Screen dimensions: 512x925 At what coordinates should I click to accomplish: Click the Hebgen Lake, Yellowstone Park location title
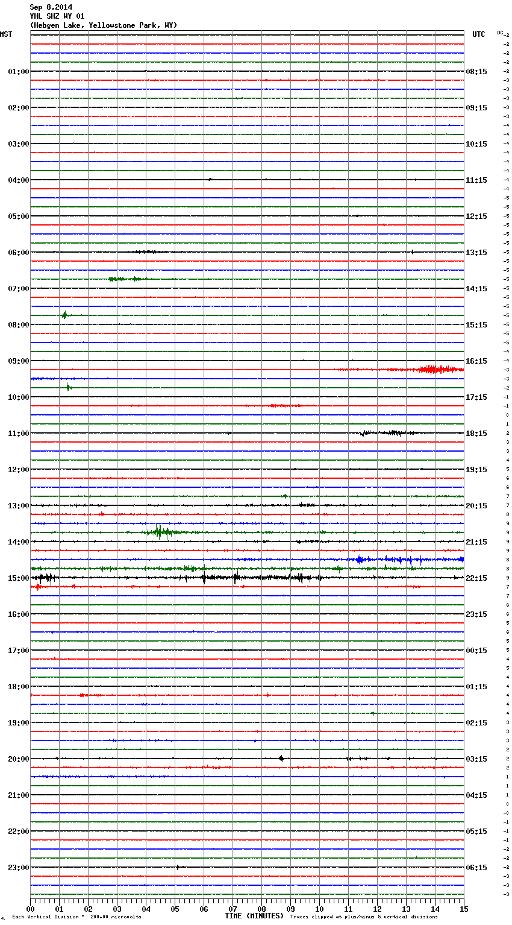pyautogui.click(x=104, y=25)
